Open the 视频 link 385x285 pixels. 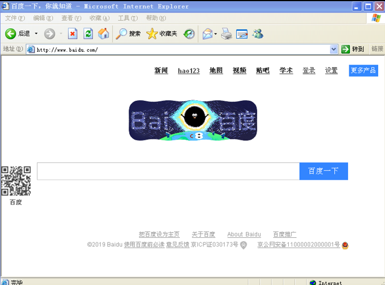coord(239,71)
